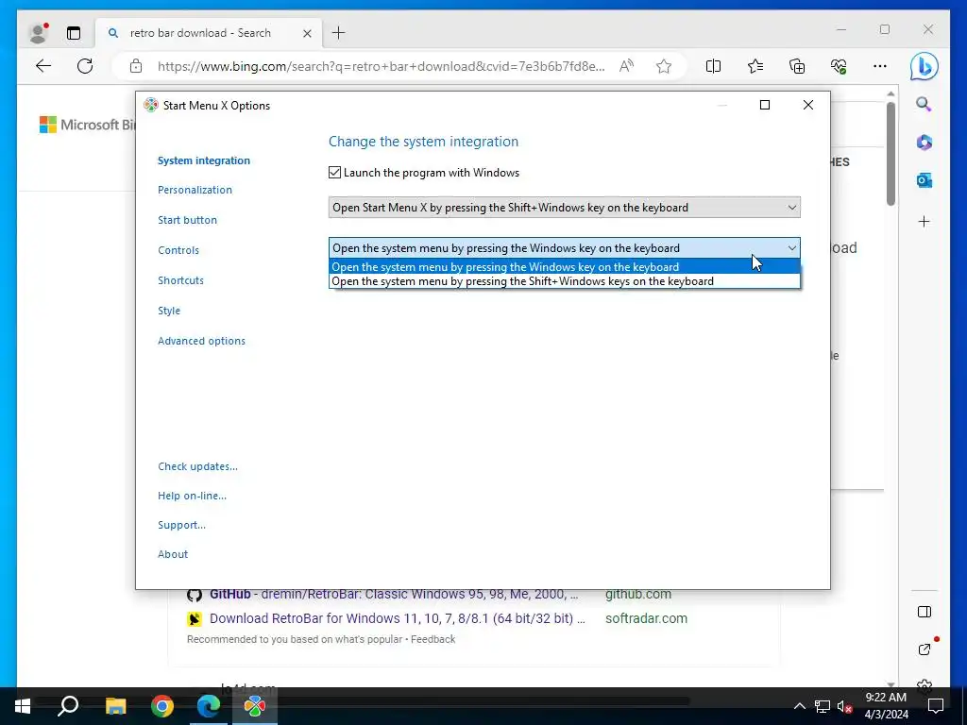Screen dimensions: 967x725
Task: Click open-in-new-window sidebar icon
Action: [924, 649]
